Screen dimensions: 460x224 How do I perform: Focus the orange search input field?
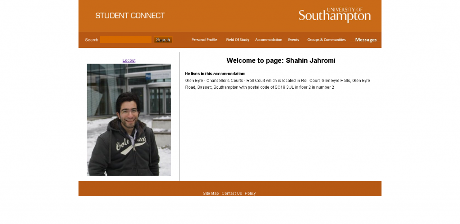point(125,40)
